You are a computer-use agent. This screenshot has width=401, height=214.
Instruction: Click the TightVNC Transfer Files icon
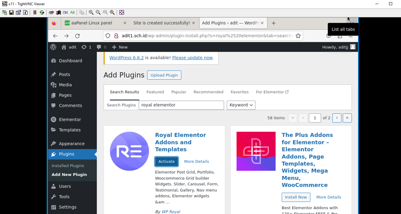tap(82, 12)
